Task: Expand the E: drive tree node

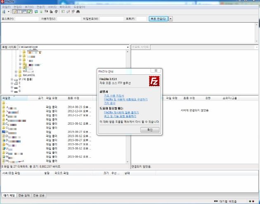Action: [12, 83]
